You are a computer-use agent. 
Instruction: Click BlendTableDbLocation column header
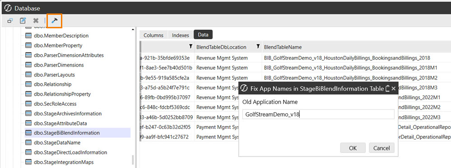[221, 47]
